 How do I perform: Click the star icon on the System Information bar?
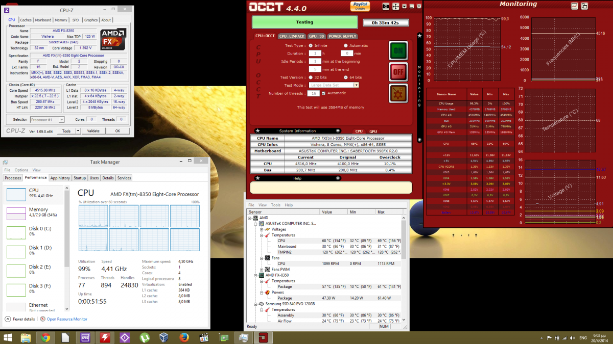[257, 131]
